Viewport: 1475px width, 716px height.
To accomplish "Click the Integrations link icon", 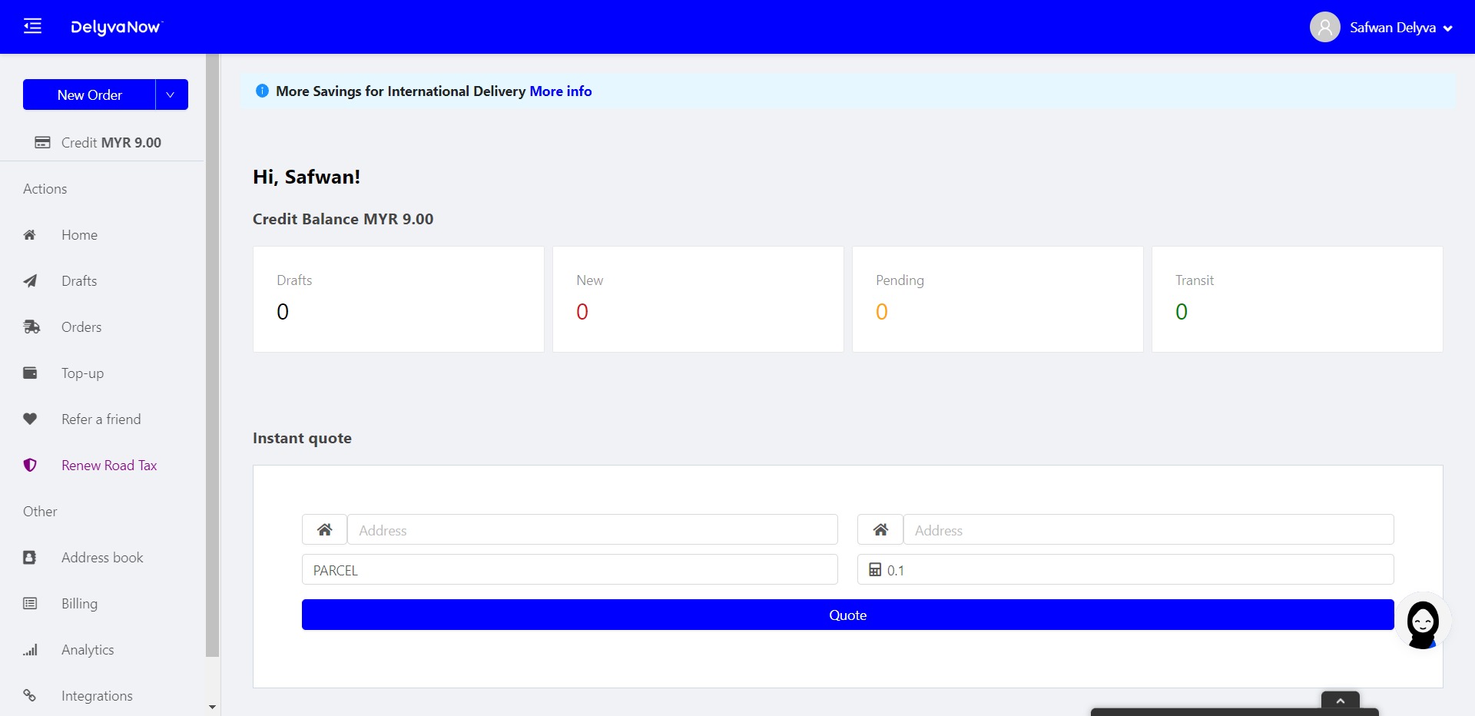I will coord(29,695).
